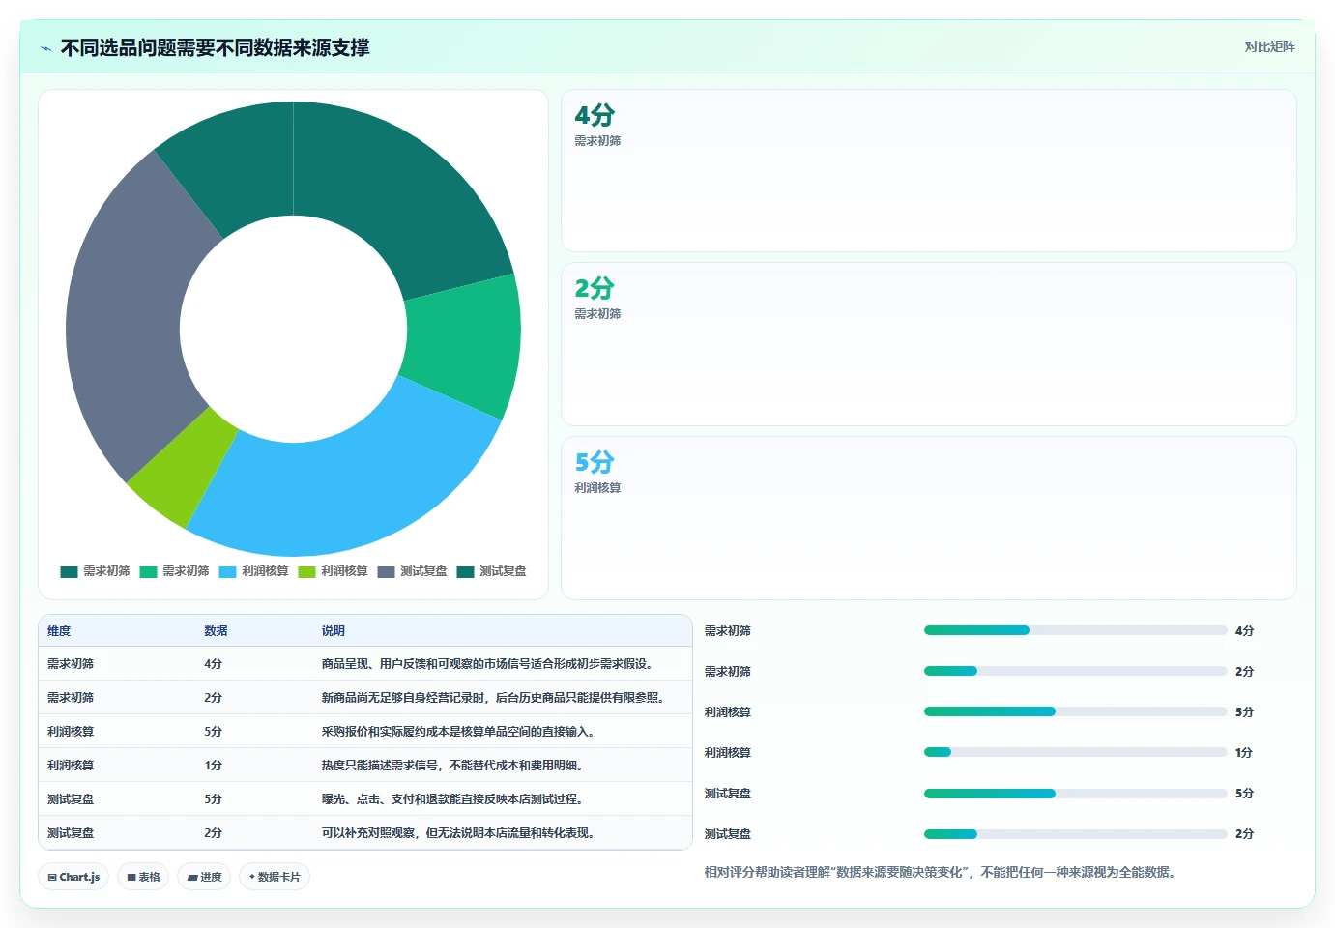1335x928 pixels.
Task: Click the progress bar showing 需求初筛 4分
Action: [x=1075, y=630]
